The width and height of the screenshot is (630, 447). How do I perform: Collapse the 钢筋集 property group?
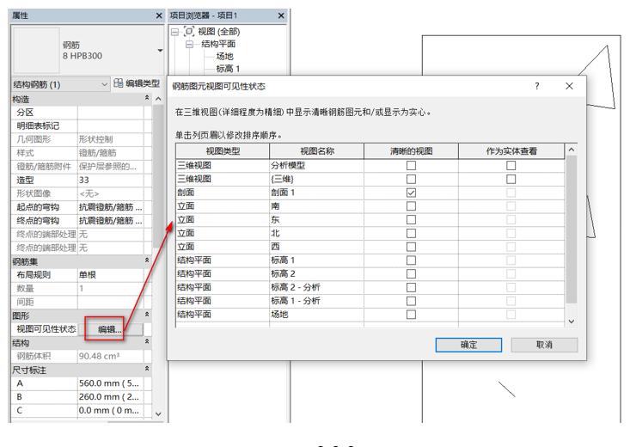[146, 260]
